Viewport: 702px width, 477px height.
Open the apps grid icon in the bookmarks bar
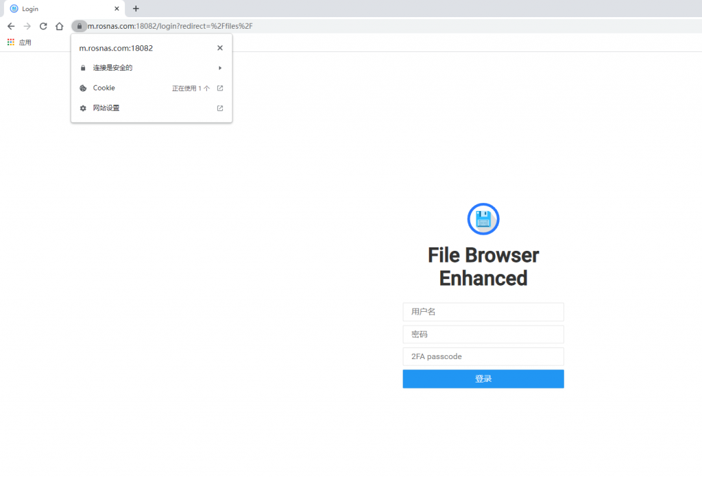pyautogui.click(x=11, y=42)
